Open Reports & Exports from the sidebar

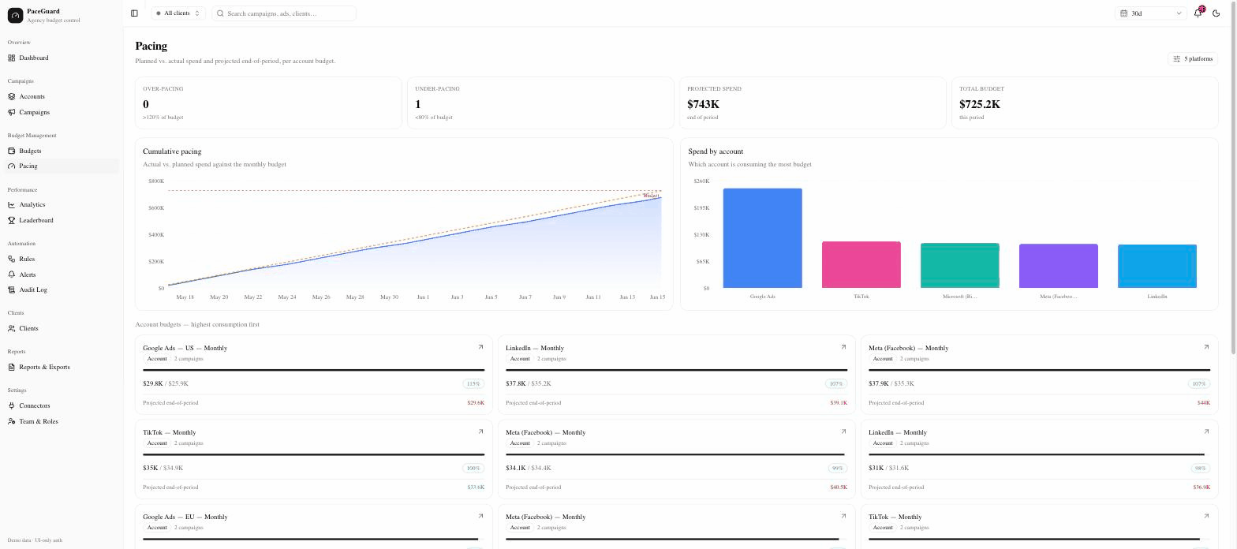62,367
